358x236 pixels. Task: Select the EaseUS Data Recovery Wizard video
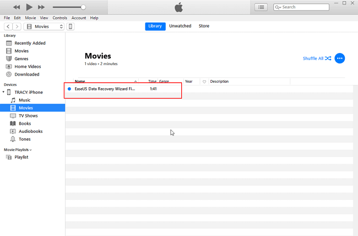[x=105, y=89]
